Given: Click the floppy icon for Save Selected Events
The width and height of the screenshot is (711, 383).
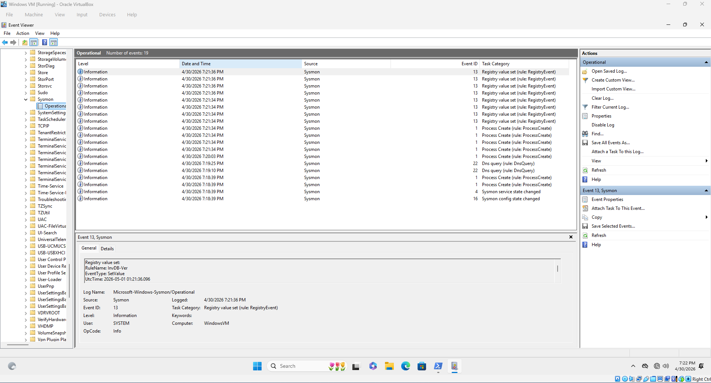Looking at the screenshot, I should click(585, 226).
